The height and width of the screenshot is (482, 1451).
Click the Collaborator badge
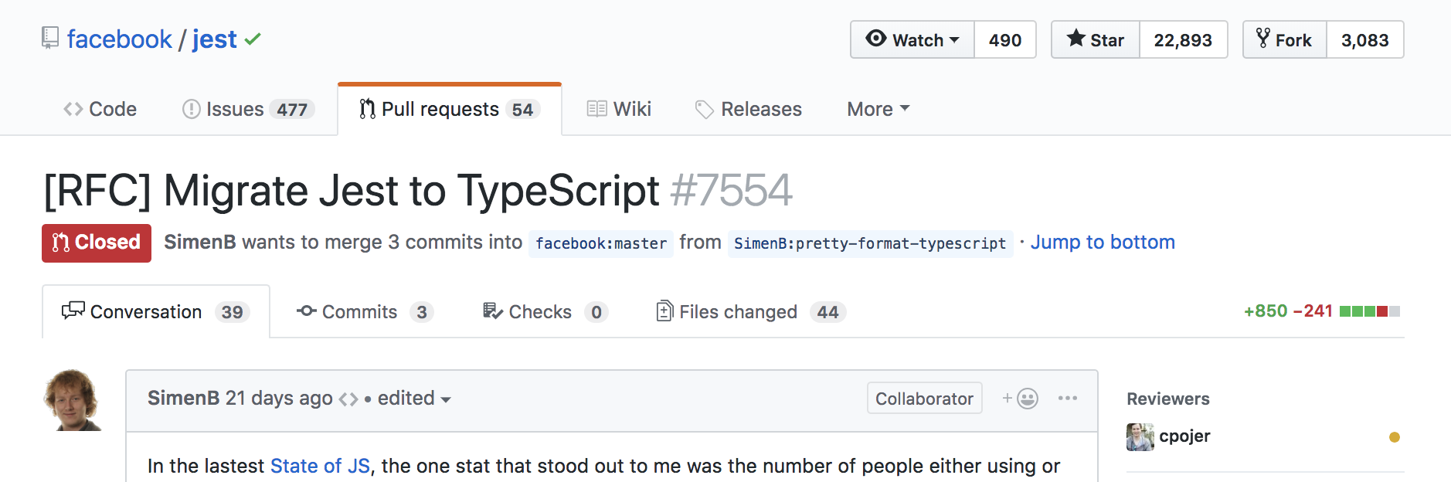[x=924, y=399]
